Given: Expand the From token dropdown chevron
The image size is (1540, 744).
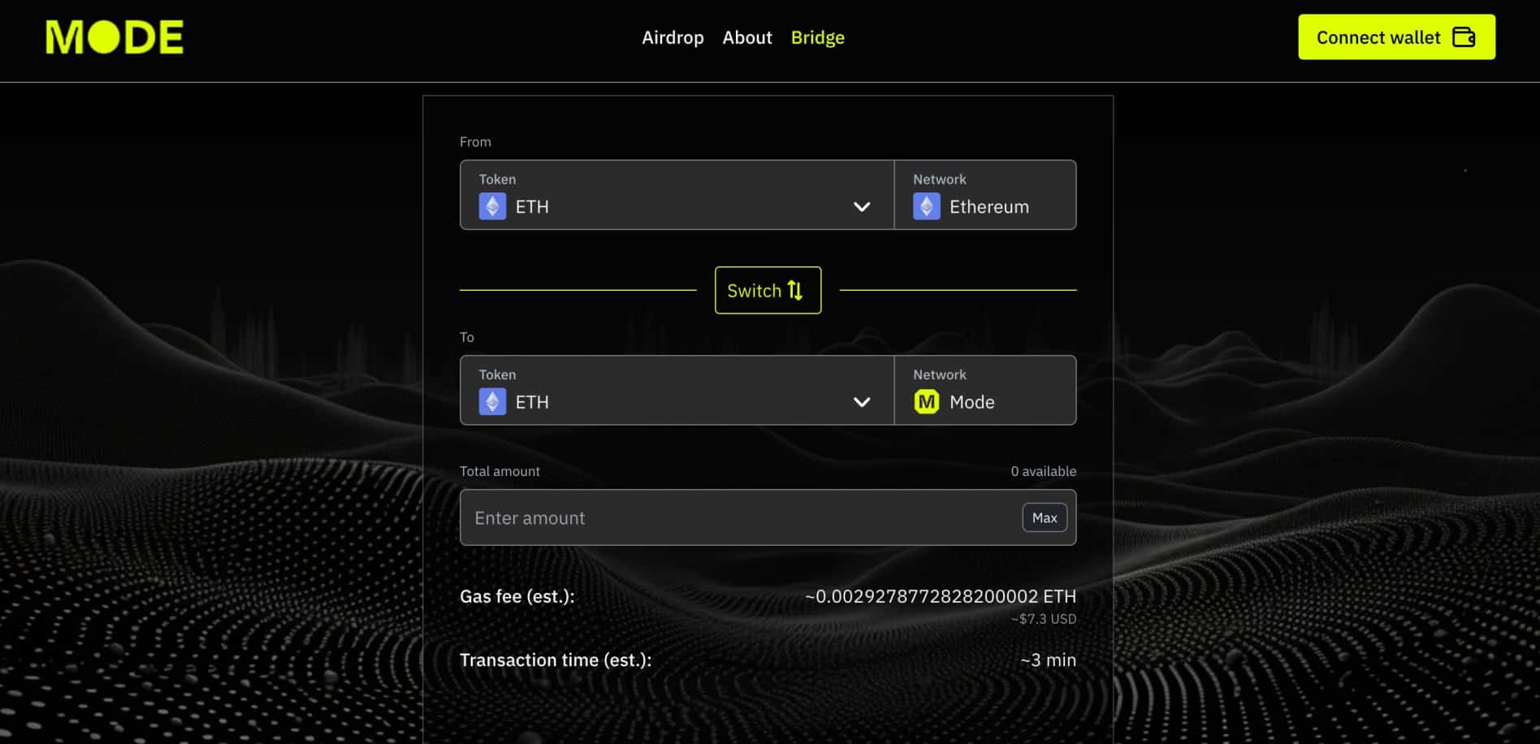Looking at the screenshot, I should [x=862, y=206].
